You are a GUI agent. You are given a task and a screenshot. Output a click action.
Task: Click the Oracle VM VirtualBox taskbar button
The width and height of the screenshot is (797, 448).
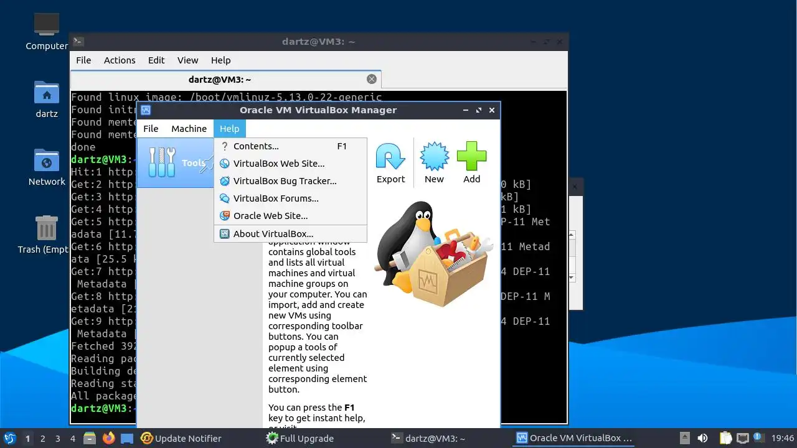point(574,439)
